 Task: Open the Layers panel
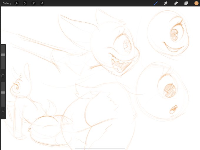click(x=186, y=3)
